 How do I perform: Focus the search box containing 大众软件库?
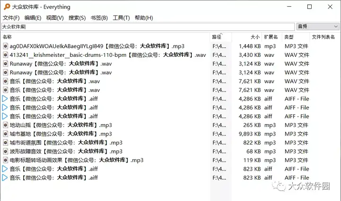point(148,27)
